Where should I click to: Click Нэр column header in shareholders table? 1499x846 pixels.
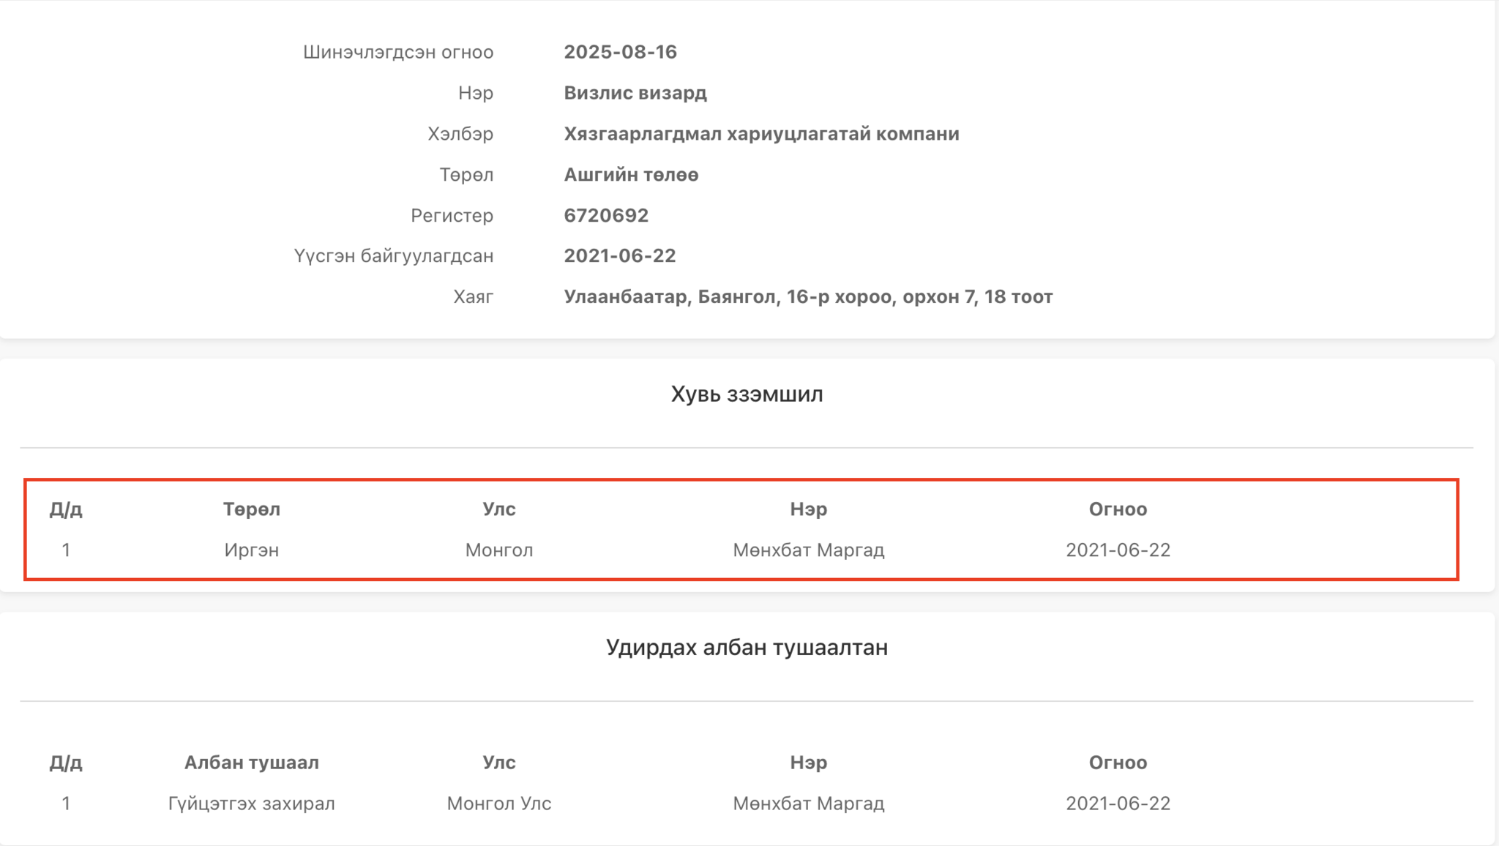808,509
